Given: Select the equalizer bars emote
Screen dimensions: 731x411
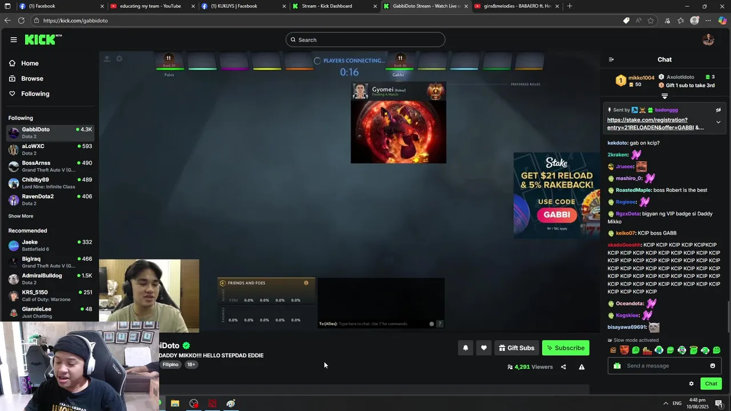Looking at the screenshot, I should [x=647, y=350].
